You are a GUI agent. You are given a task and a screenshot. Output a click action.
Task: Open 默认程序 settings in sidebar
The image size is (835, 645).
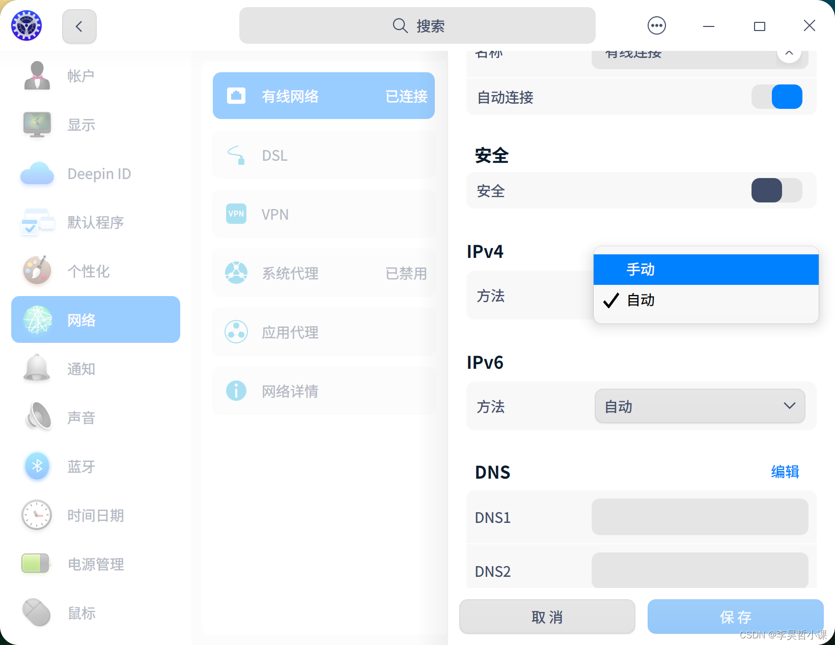click(96, 222)
